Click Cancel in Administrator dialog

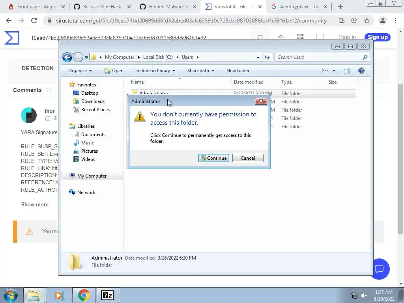[248, 158]
